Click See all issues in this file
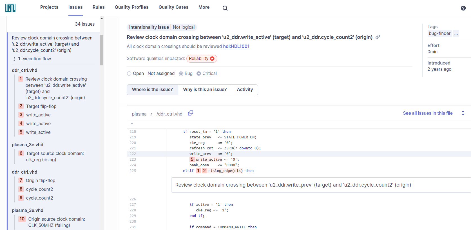 428,113
